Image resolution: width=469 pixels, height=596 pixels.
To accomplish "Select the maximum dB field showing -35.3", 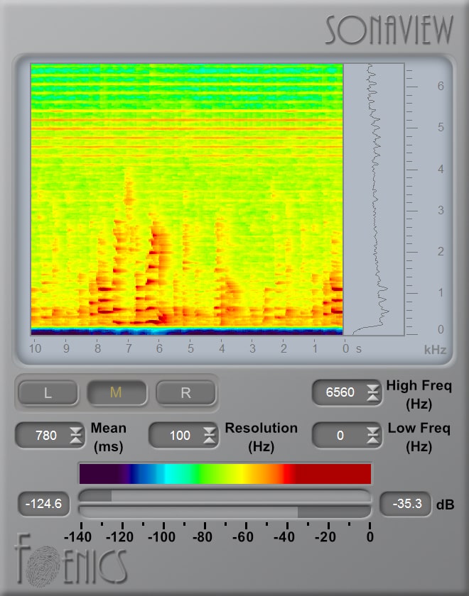I will click(x=405, y=504).
